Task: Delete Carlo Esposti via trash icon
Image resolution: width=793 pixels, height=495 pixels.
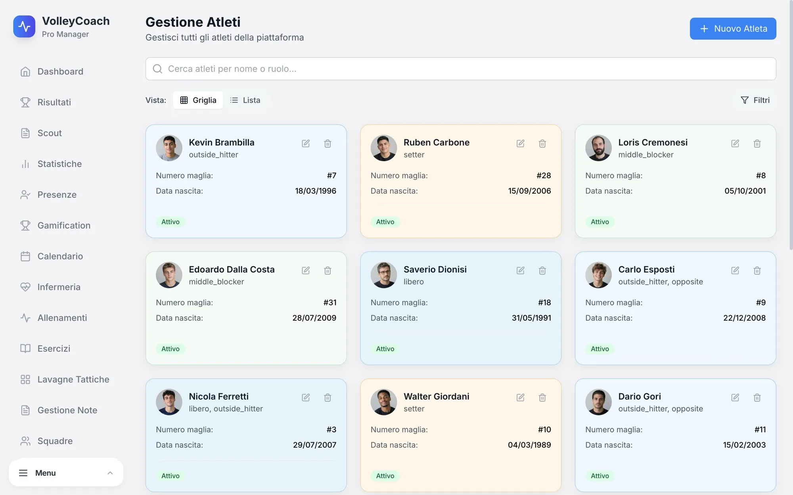Action: point(757,270)
